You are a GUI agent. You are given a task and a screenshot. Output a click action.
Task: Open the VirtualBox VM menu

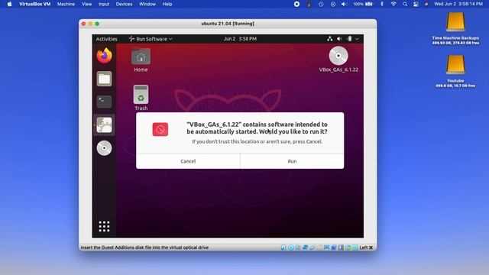point(34,4)
